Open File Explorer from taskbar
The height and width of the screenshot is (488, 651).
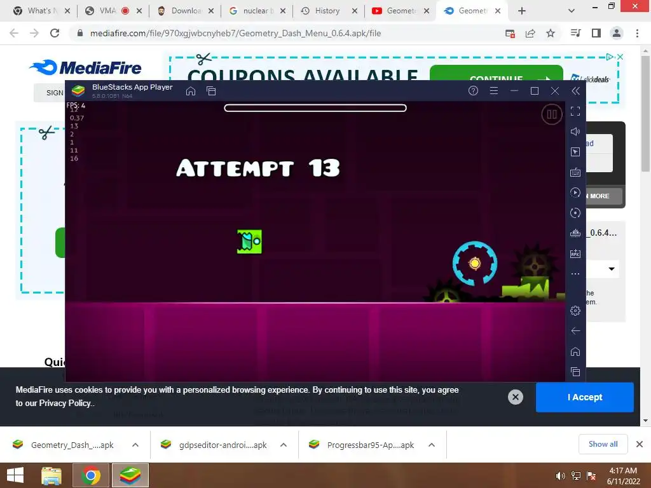tap(51, 475)
